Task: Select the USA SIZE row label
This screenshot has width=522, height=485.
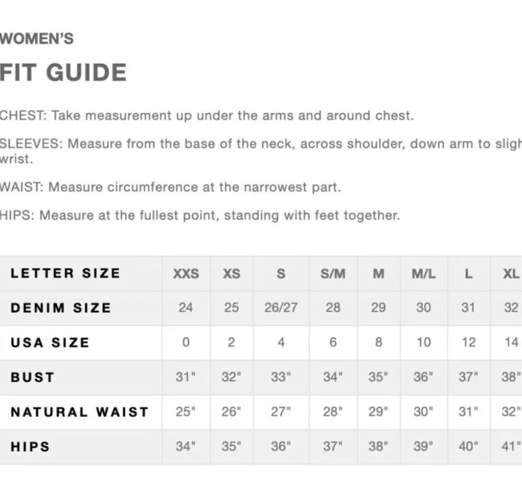Action: [x=50, y=343]
